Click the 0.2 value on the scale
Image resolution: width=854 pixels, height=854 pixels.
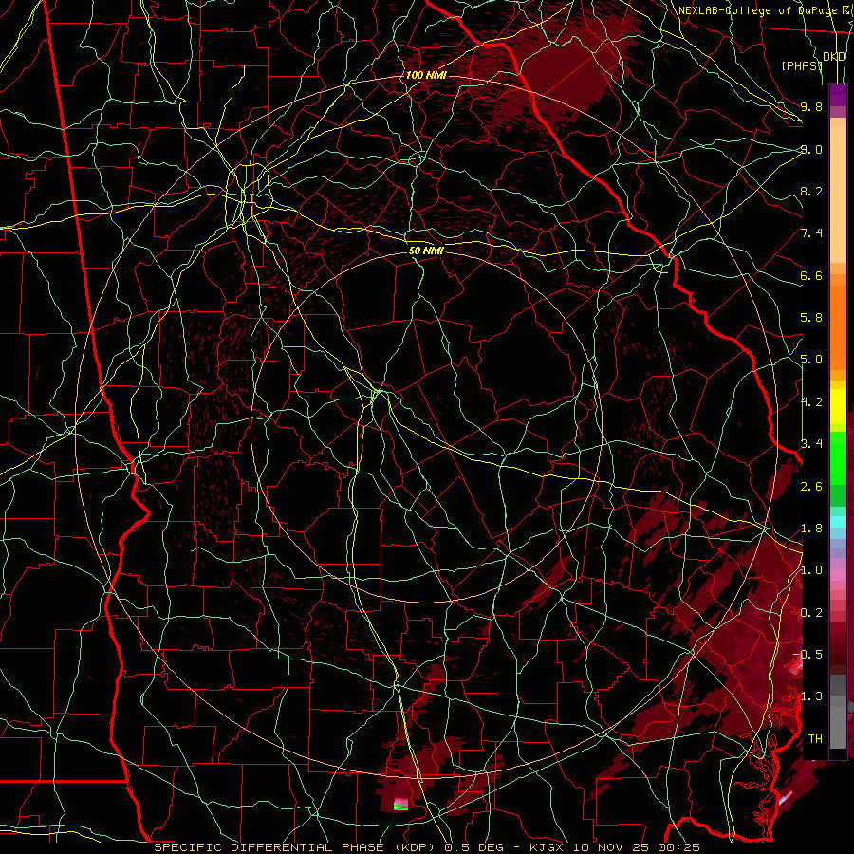(811, 613)
